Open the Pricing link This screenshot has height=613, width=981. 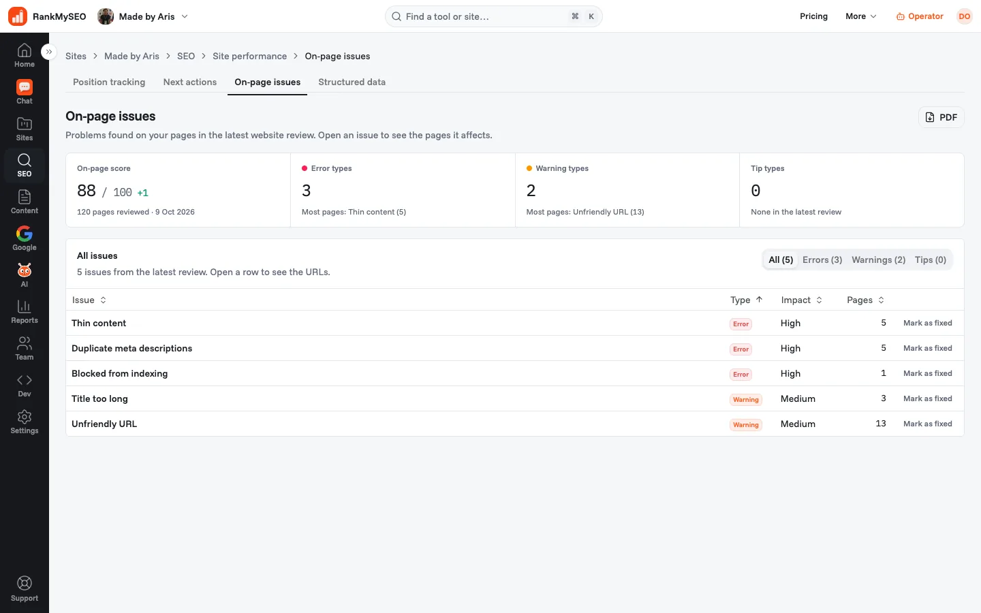[x=813, y=16]
